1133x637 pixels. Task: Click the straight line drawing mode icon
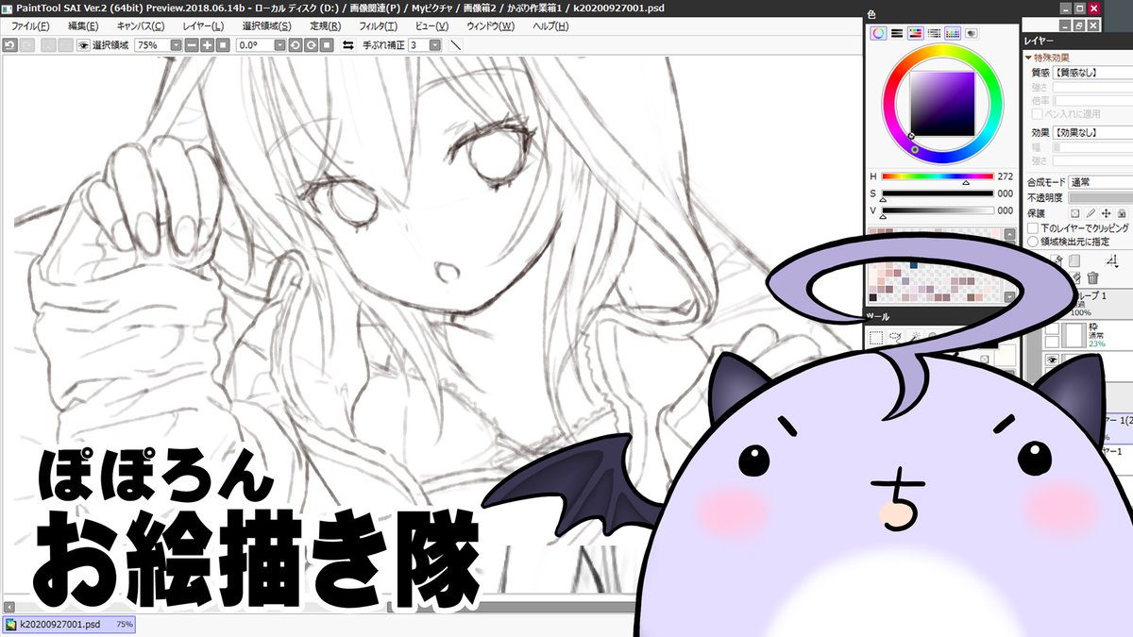pos(455,44)
